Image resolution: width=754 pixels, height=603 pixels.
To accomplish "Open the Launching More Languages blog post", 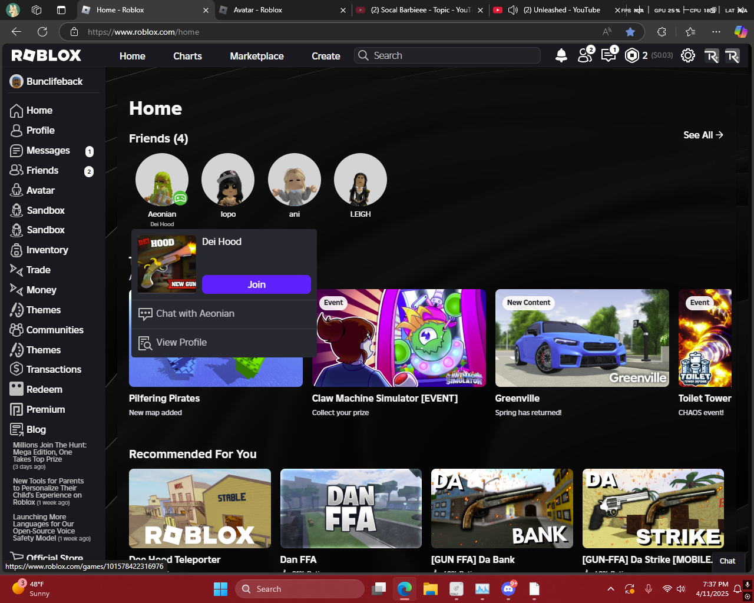I will pos(52,528).
